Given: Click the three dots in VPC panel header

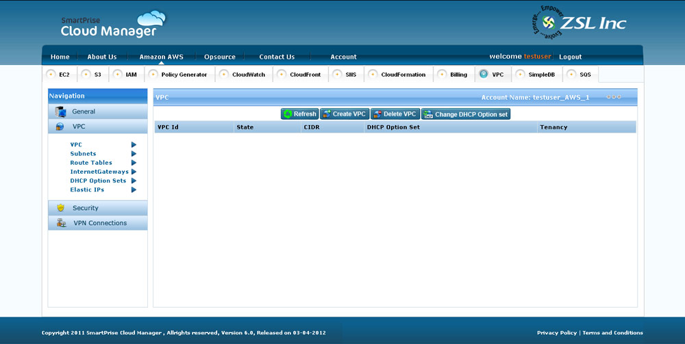Looking at the screenshot, I should [614, 97].
